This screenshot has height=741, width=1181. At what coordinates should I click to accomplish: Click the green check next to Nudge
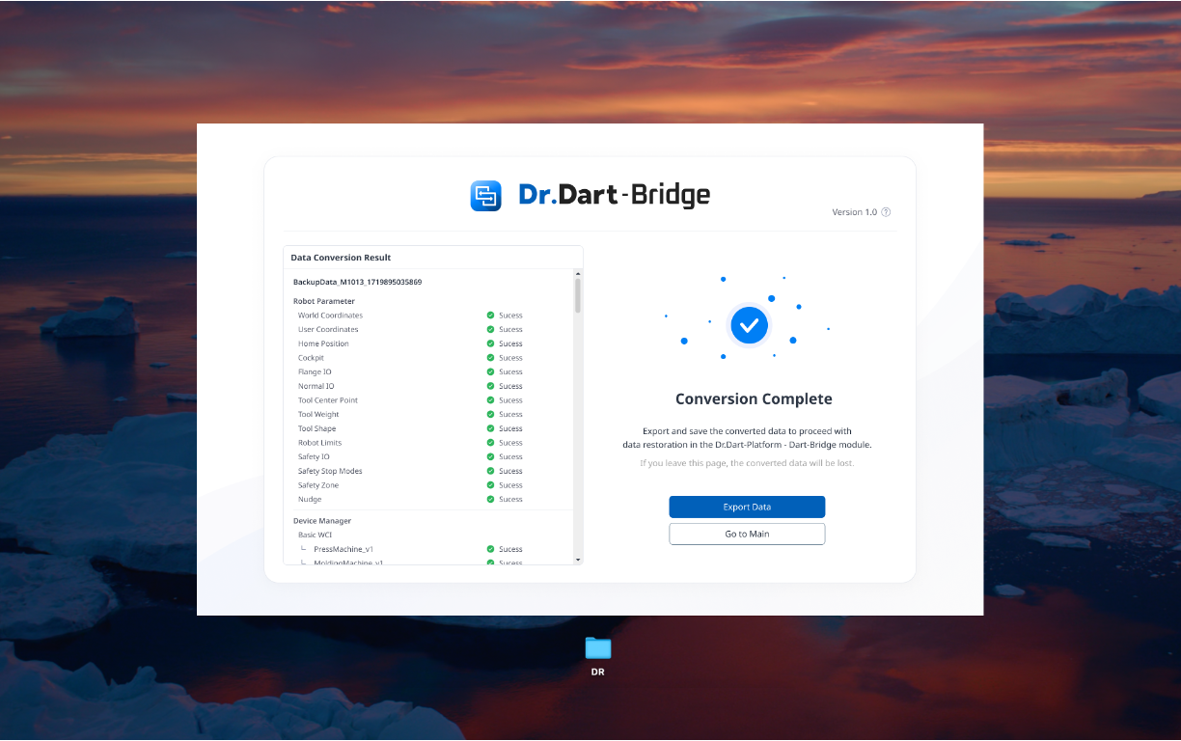(x=490, y=500)
